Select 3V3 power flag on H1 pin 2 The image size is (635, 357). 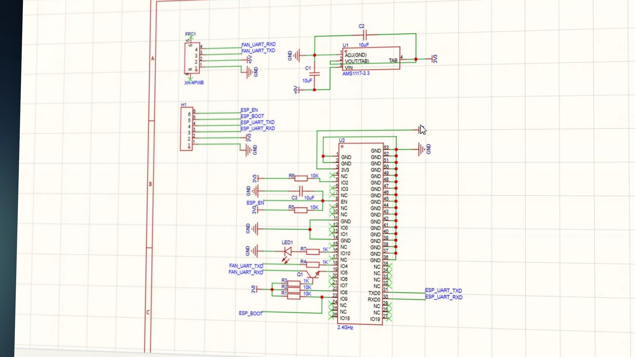(x=248, y=138)
